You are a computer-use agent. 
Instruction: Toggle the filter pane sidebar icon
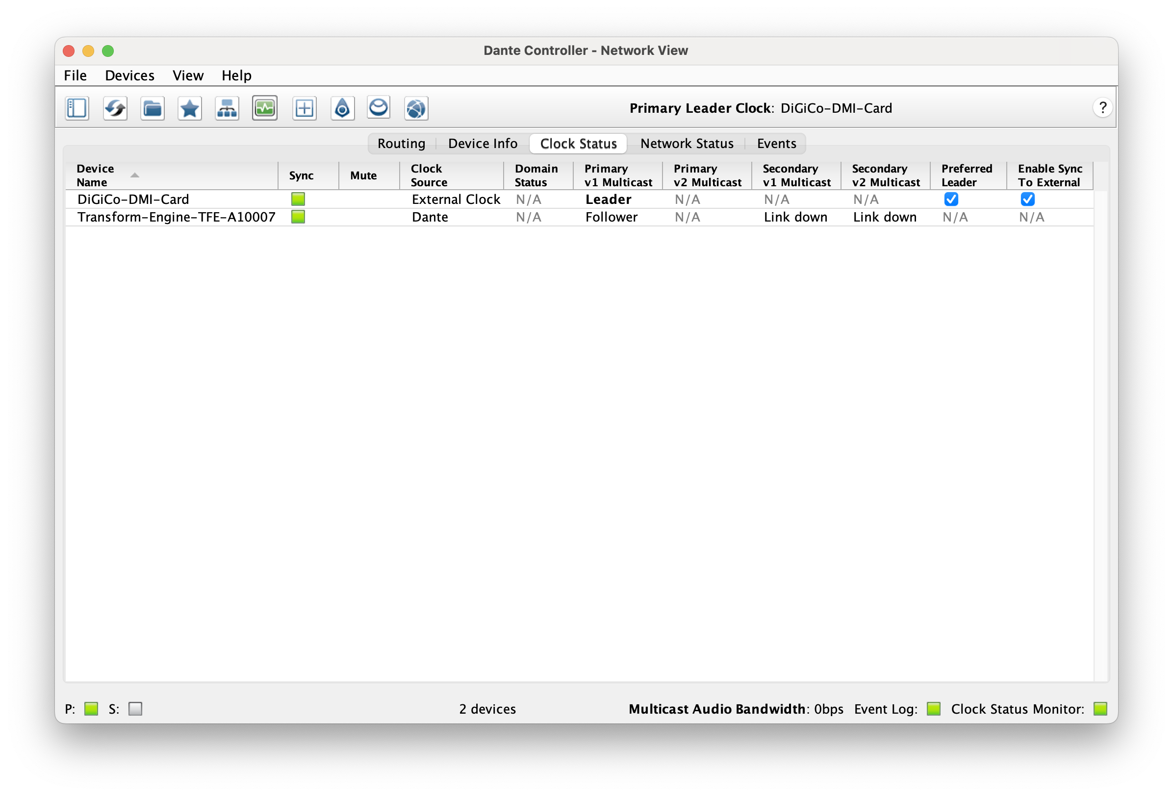[76, 108]
